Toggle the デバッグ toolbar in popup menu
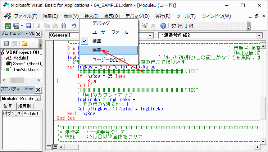The width and height of the screenshot is (268, 152). coord(109,23)
